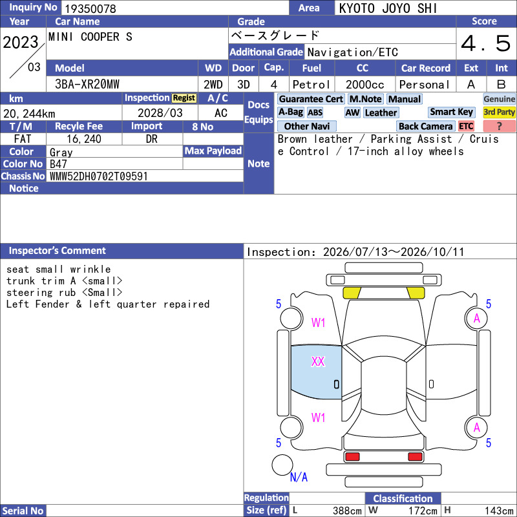
Task: Click comment 'seat small wrinkle'
Action: coord(58,269)
